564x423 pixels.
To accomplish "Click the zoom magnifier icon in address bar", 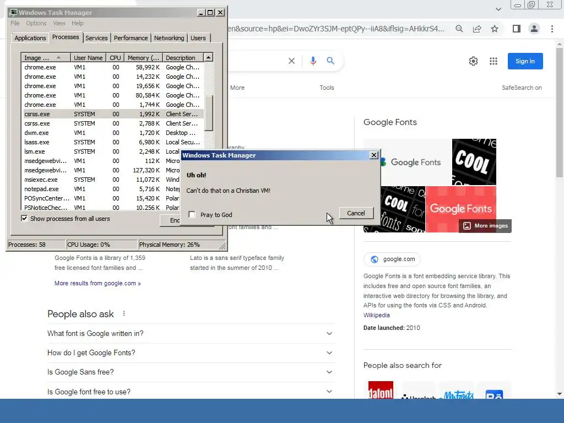I will (x=459, y=29).
